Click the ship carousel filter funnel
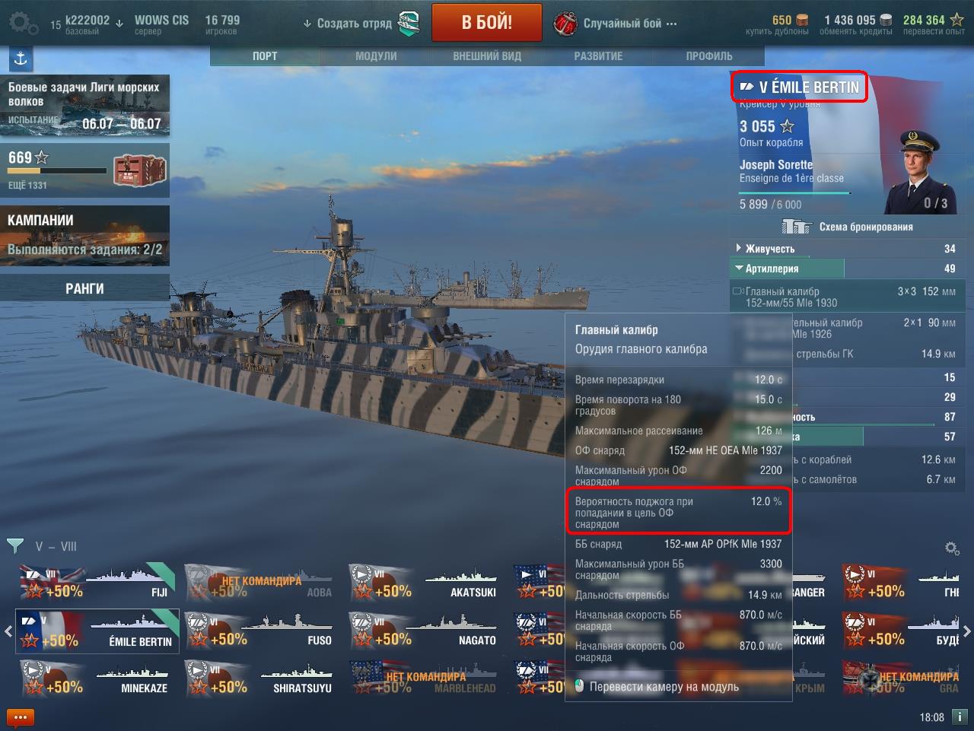Image resolution: width=974 pixels, height=731 pixels. pos(14,545)
